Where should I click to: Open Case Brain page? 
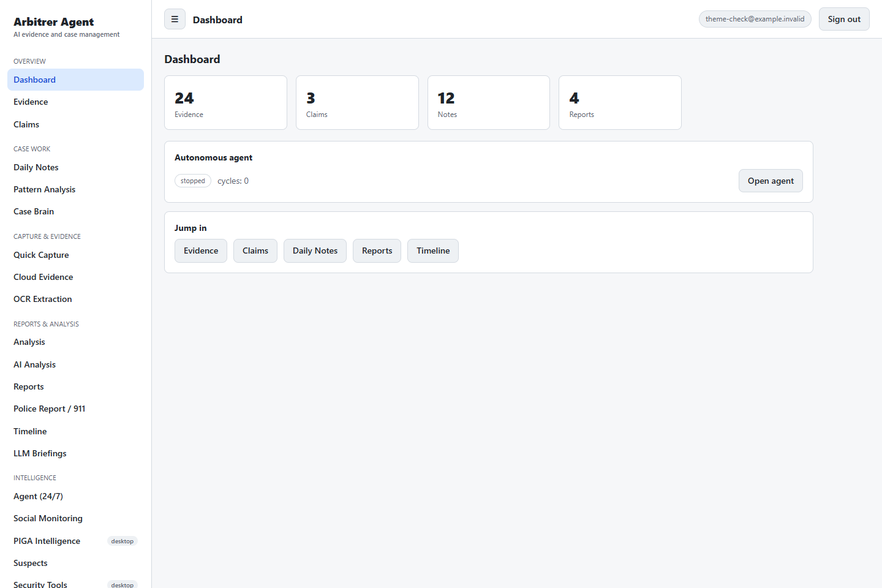point(75,211)
